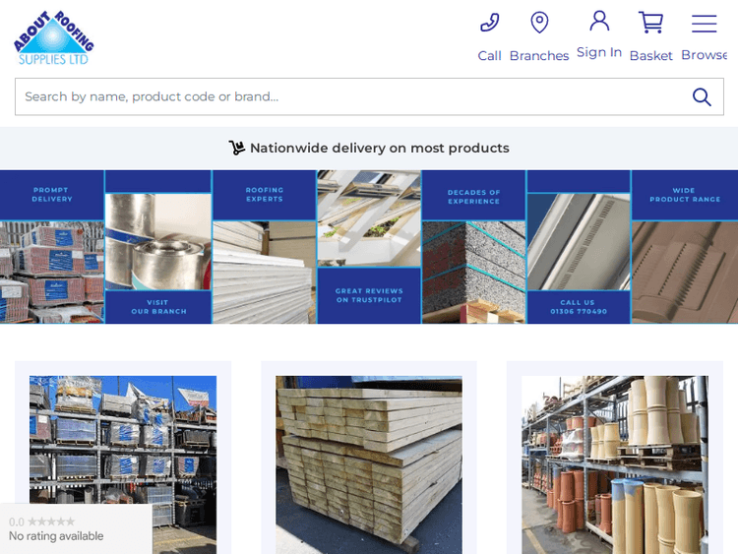This screenshot has width=738, height=554.
Task: Click the search magnifying glass icon
Action: point(702,96)
